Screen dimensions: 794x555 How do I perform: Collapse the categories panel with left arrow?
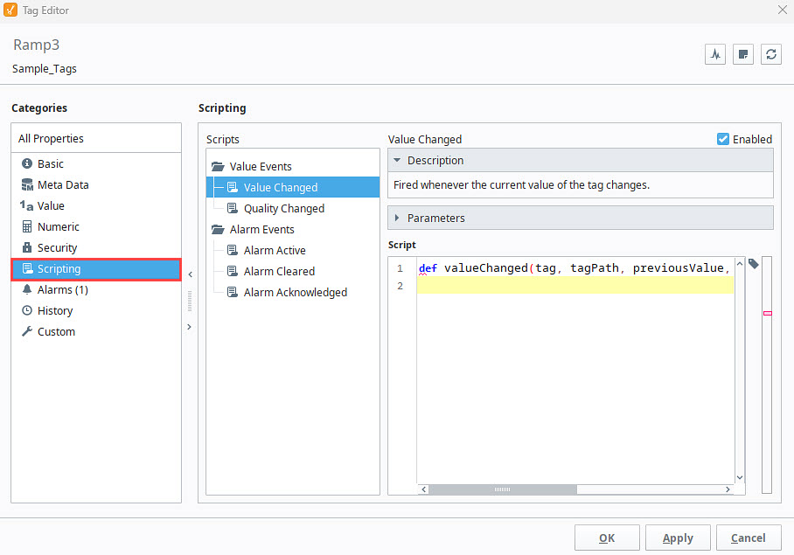click(191, 274)
